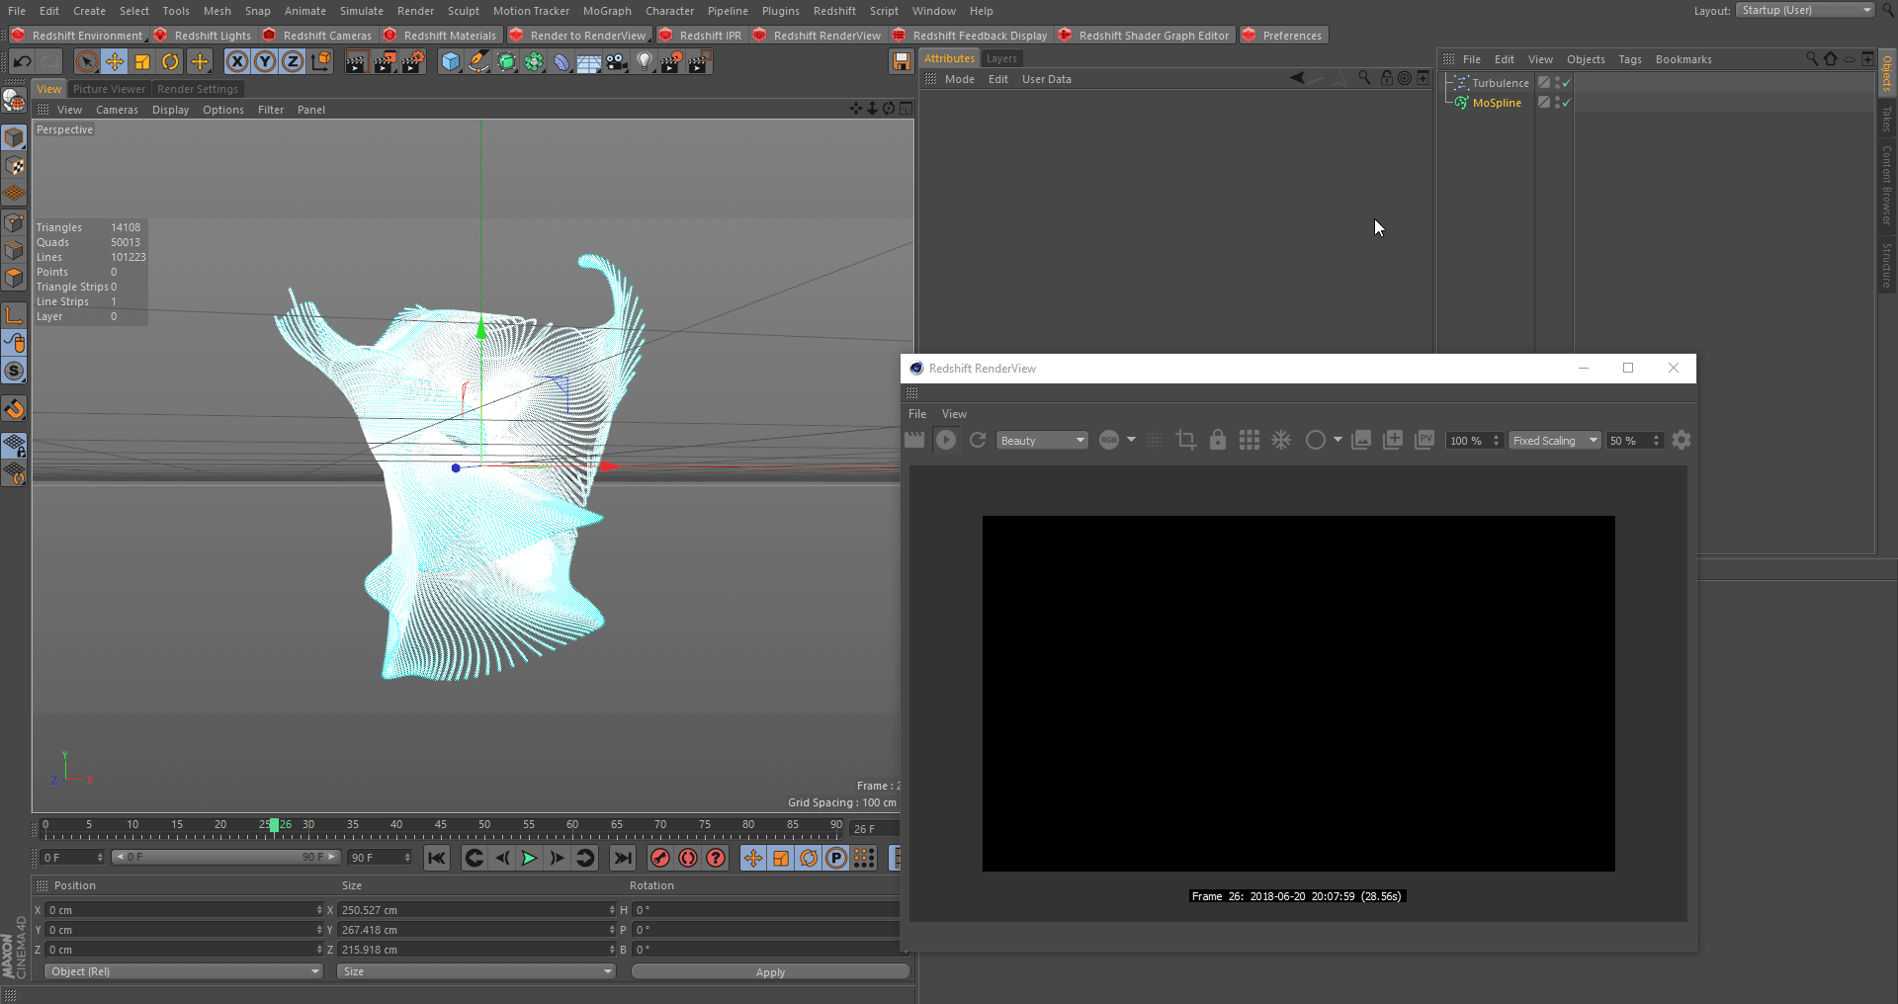This screenshot has width=1898, height=1004.
Task: Click add snapshot plus icon
Action: click(x=1393, y=440)
